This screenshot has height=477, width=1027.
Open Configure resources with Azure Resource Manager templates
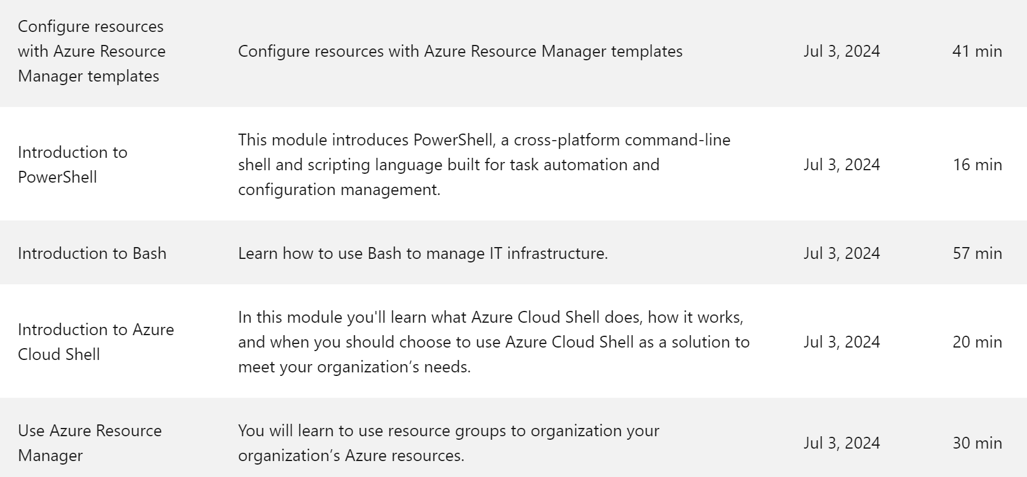pyautogui.click(x=92, y=51)
